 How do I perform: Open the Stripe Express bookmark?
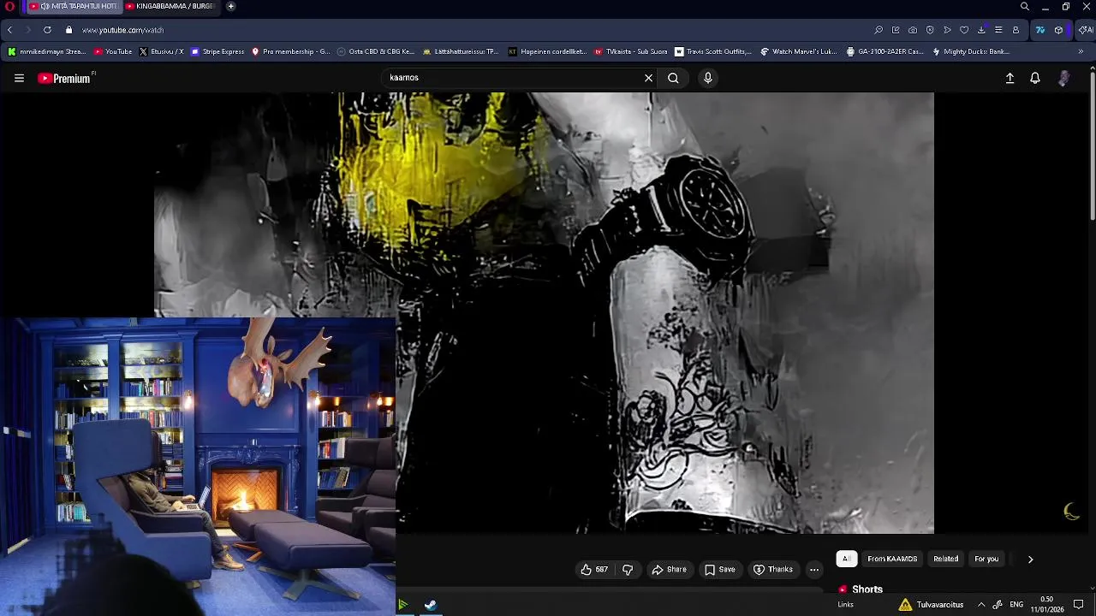[x=217, y=51]
